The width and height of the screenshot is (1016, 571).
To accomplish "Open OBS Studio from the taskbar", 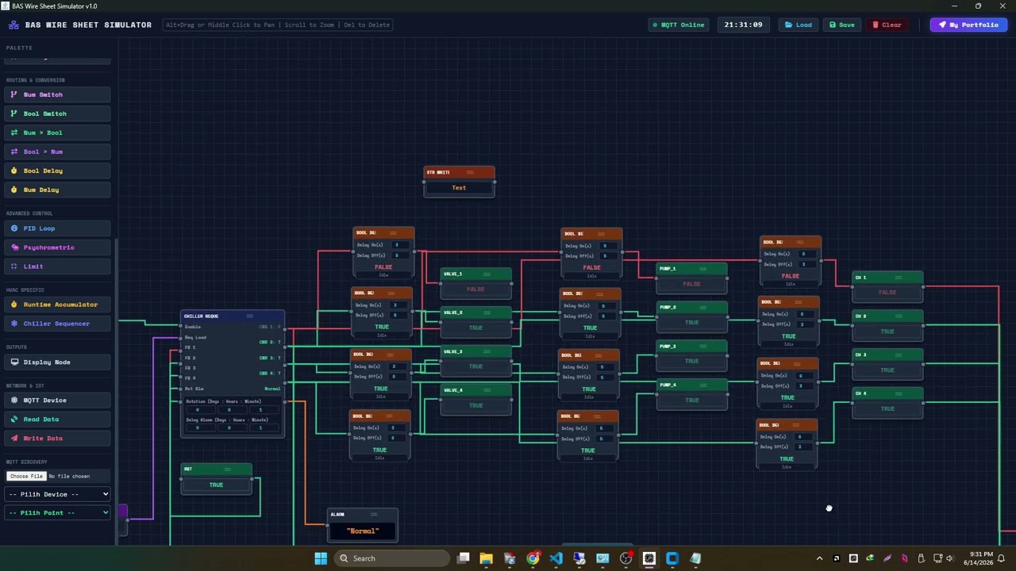I will coord(626,558).
